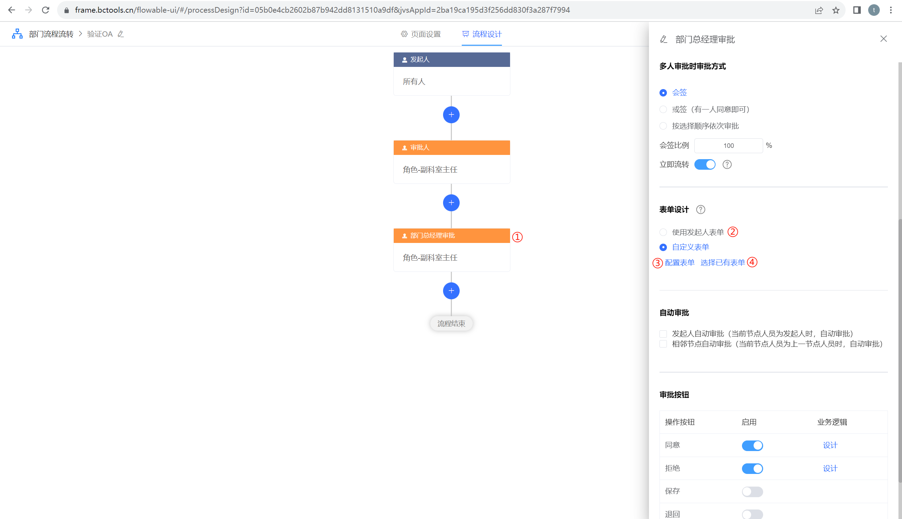The image size is (902, 519).
Task: Click the 选择已有表单 link
Action: (723, 263)
